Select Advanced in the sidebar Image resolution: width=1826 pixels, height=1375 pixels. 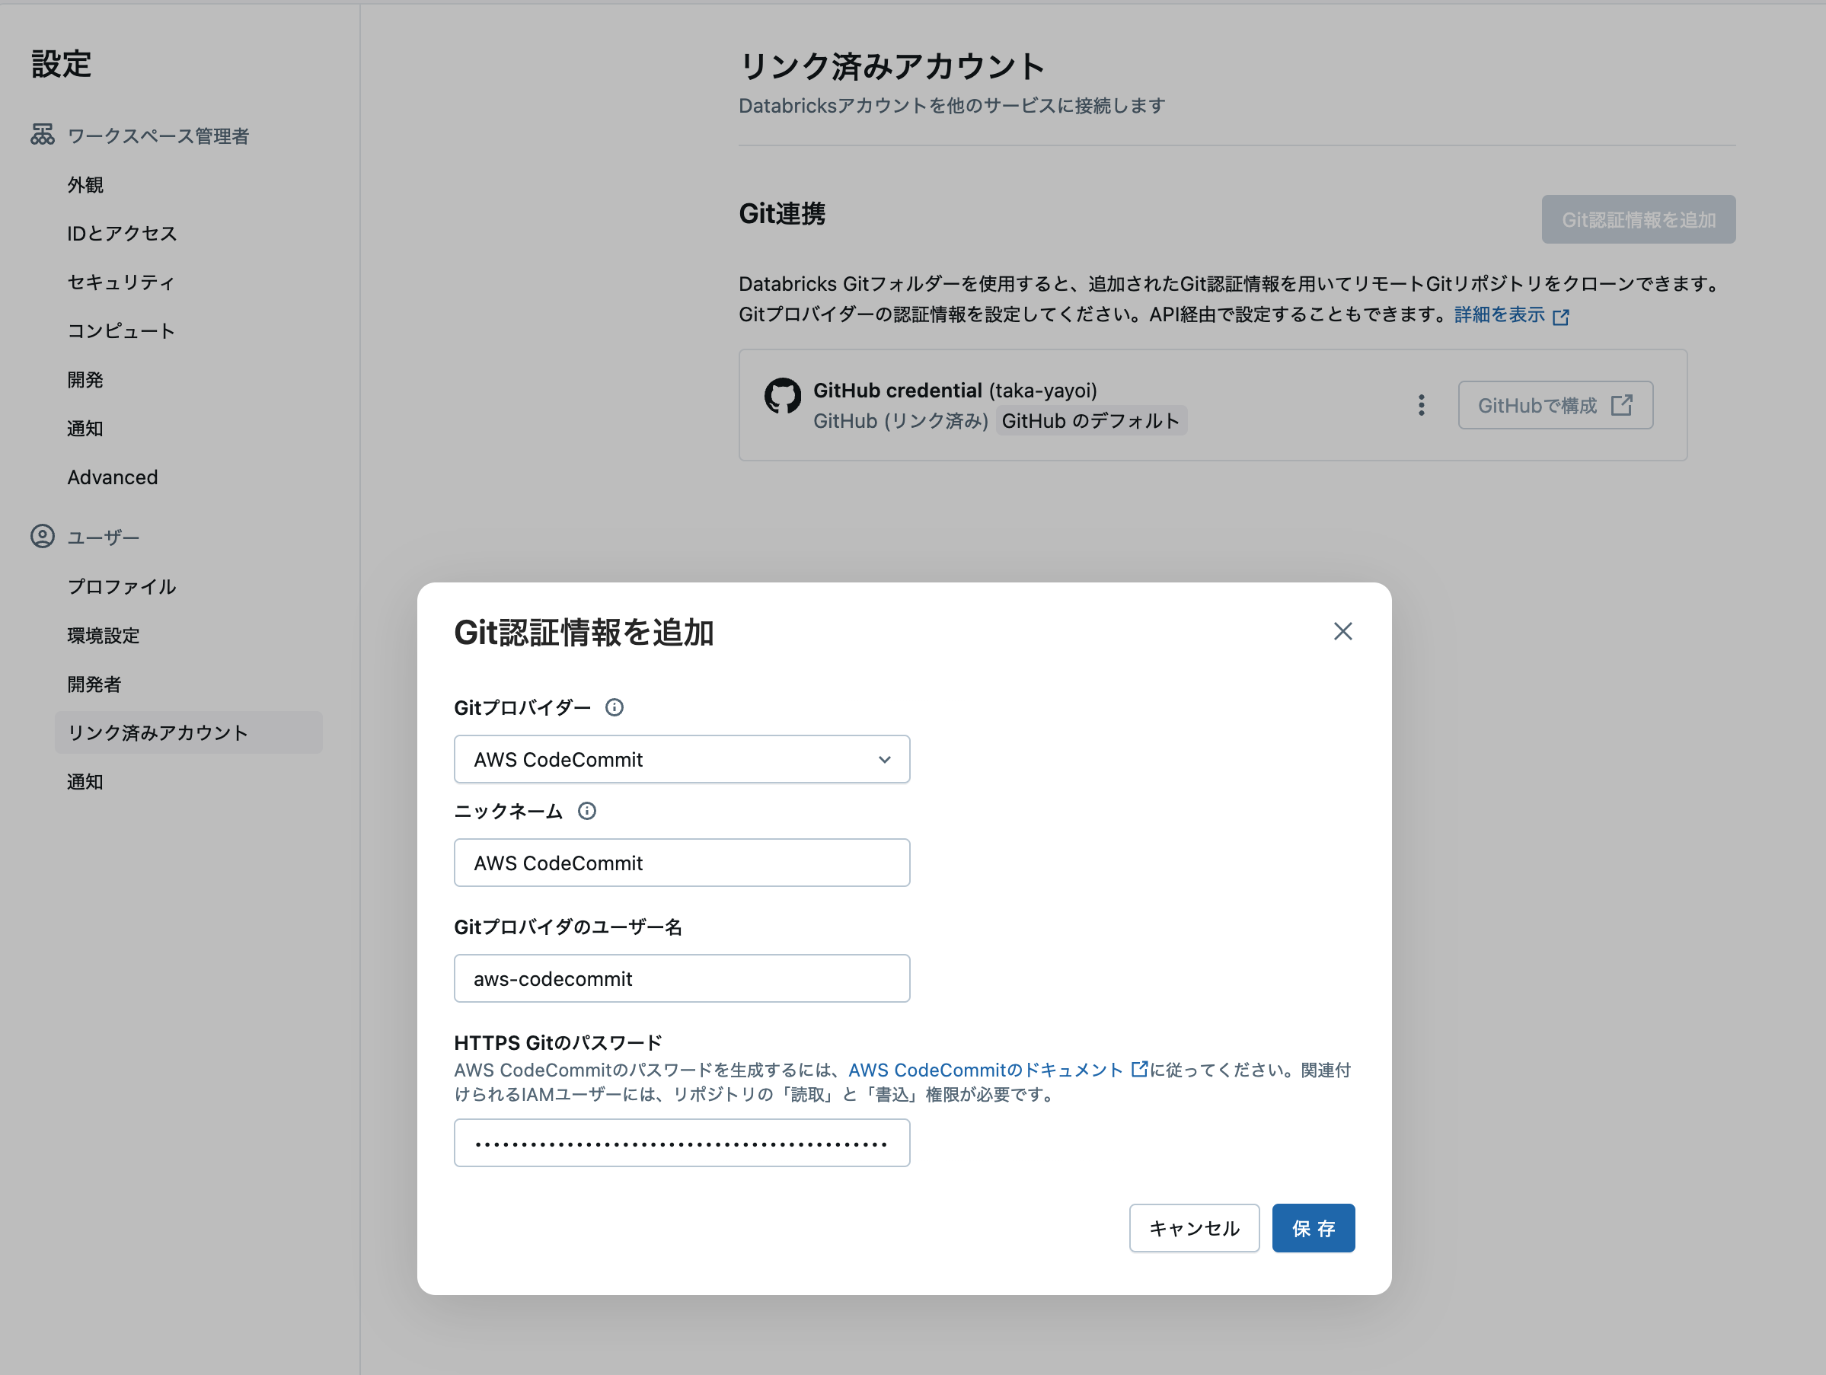coord(112,477)
